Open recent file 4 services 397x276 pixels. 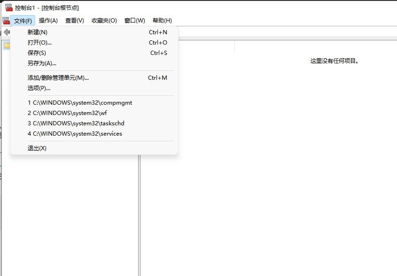(75, 134)
